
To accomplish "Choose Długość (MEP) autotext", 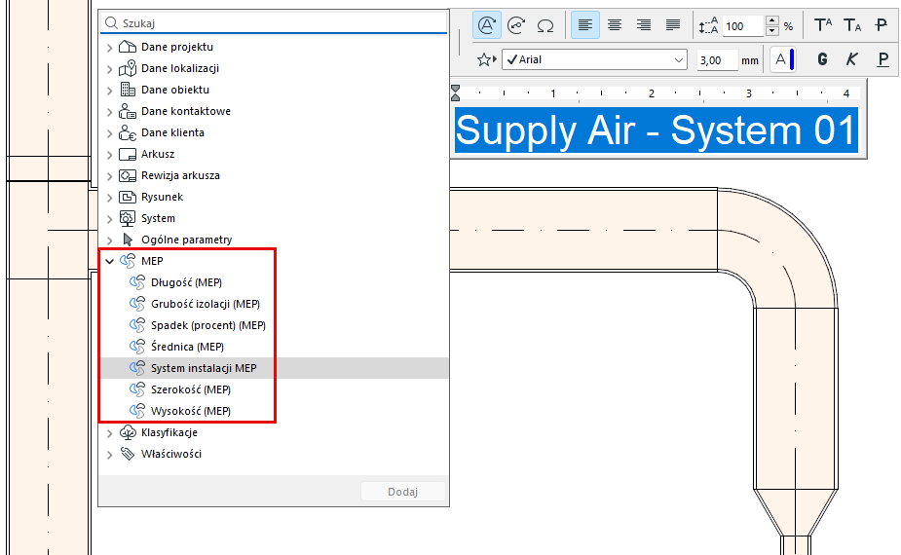I will [x=186, y=282].
